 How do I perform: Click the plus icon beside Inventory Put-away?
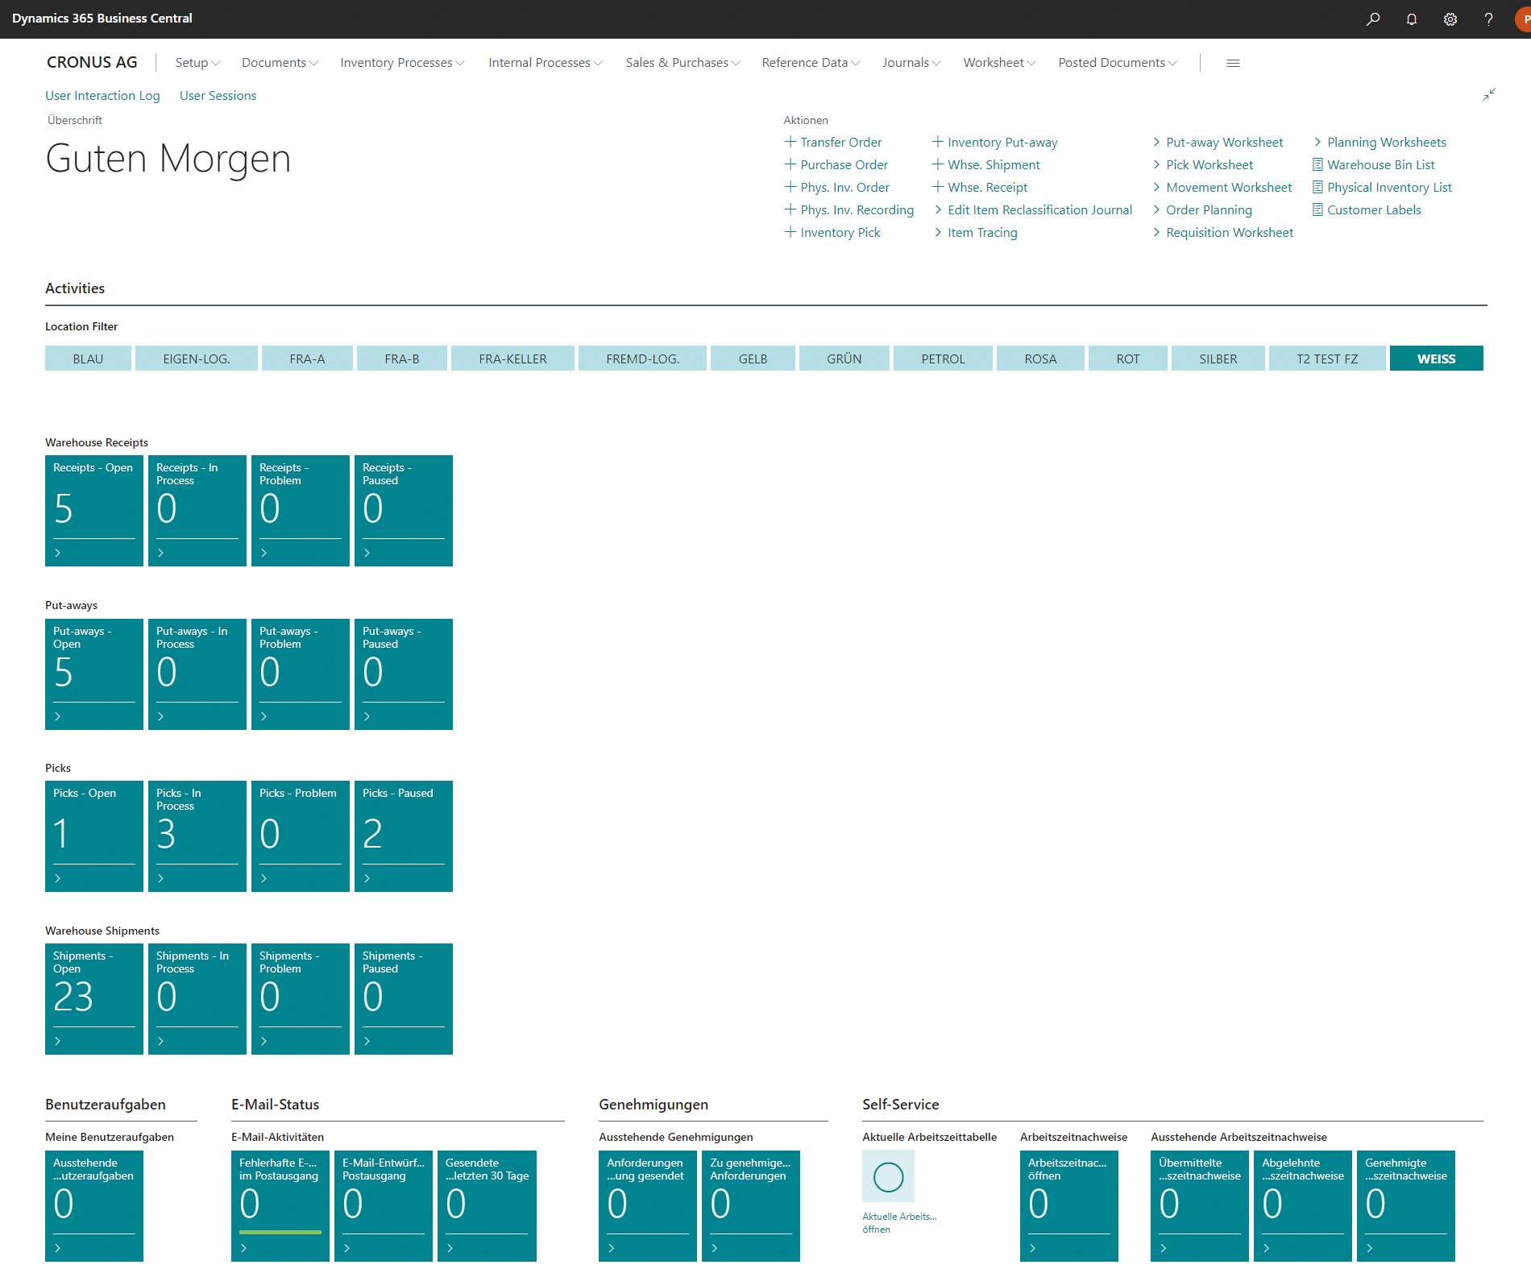point(938,142)
